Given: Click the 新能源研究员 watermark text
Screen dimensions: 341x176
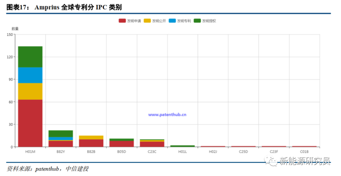Looking at the screenshot, I should [x=304, y=161].
